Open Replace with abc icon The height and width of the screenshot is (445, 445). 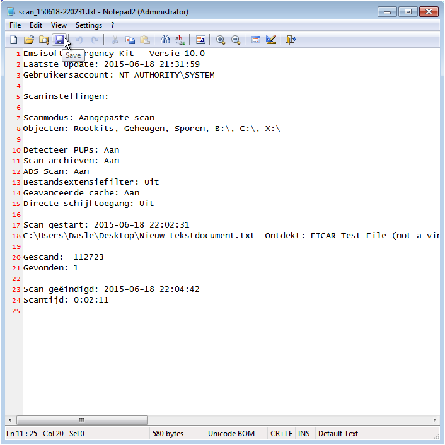180,40
